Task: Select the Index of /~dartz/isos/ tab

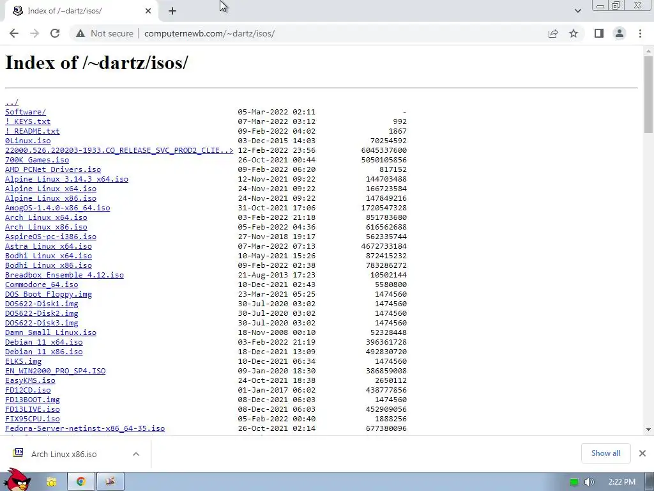Action: click(82, 11)
